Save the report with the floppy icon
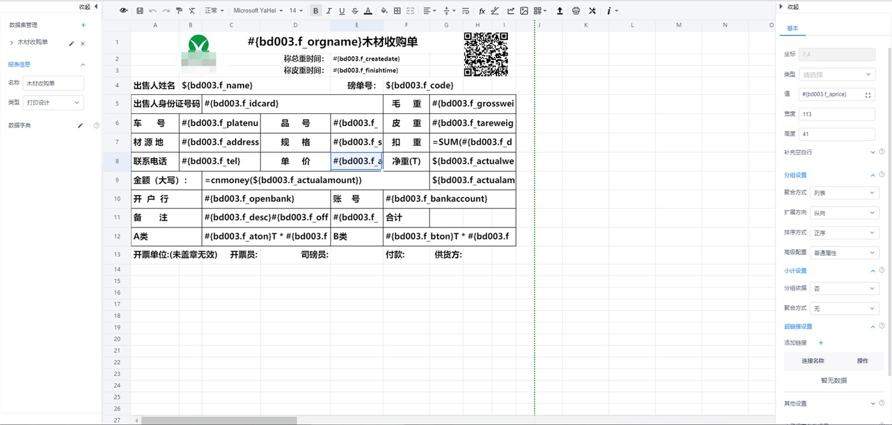The image size is (892, 425). [x=140, y=11]
